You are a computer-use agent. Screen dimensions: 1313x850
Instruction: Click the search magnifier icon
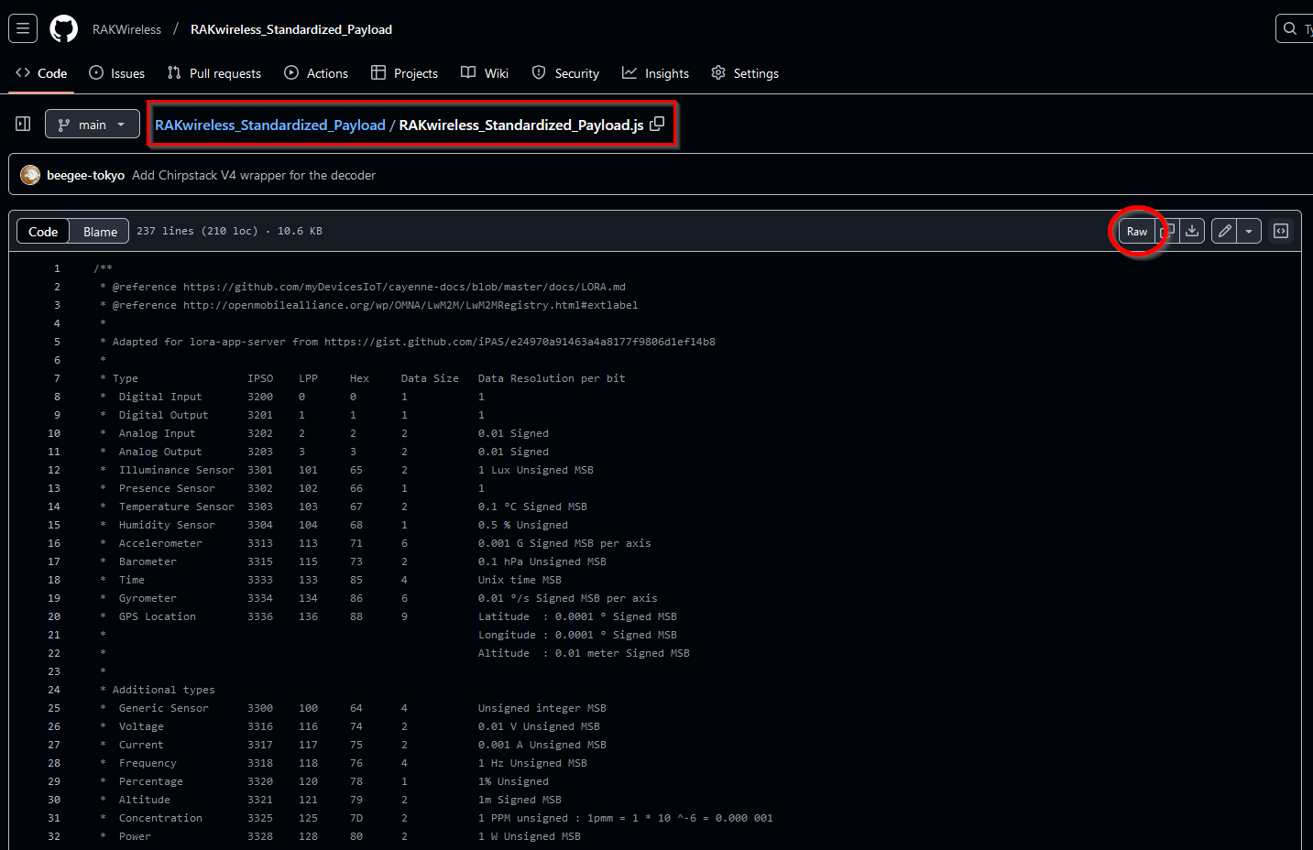(x=1290, y=27)
